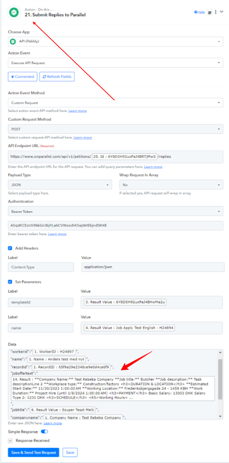Image resolution: width=229 pixels, height=463 pixels.
Task: Click the Data box scrollbar down arrow
Action: pos(221,416)
